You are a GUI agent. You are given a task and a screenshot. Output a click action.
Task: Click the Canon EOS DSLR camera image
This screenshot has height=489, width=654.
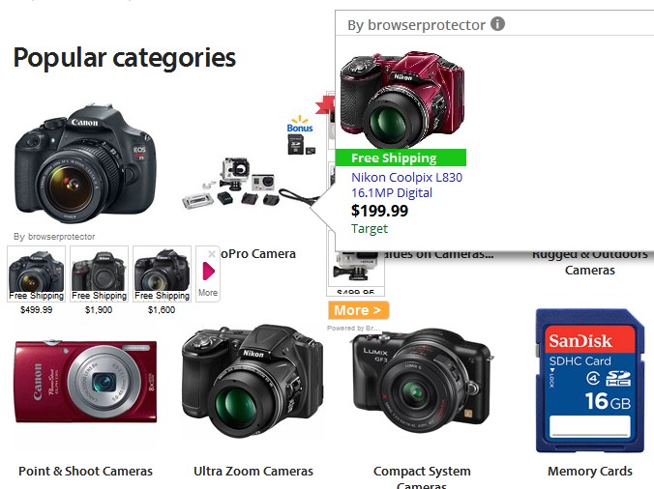tap(85, 163)
